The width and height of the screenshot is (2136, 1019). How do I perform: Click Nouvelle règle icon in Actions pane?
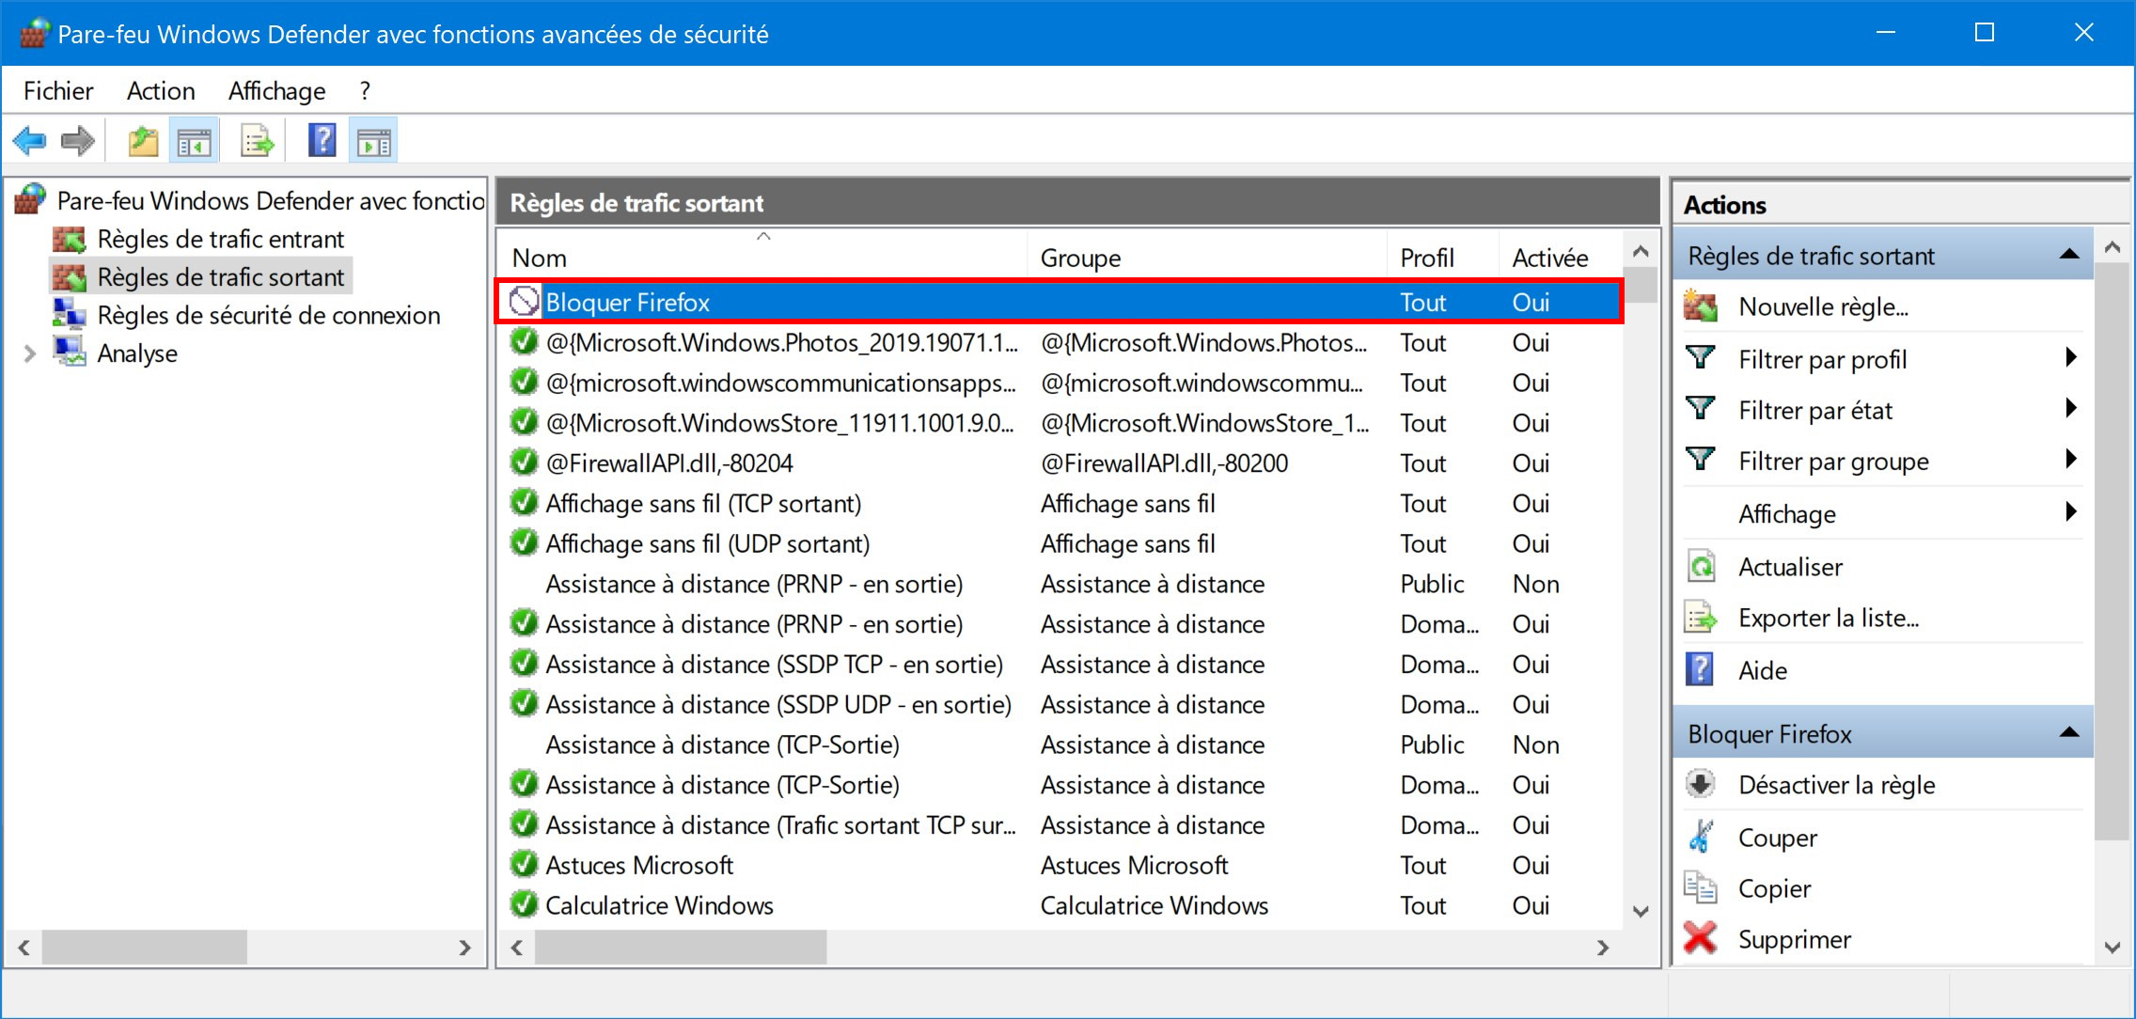(1701, 306)
